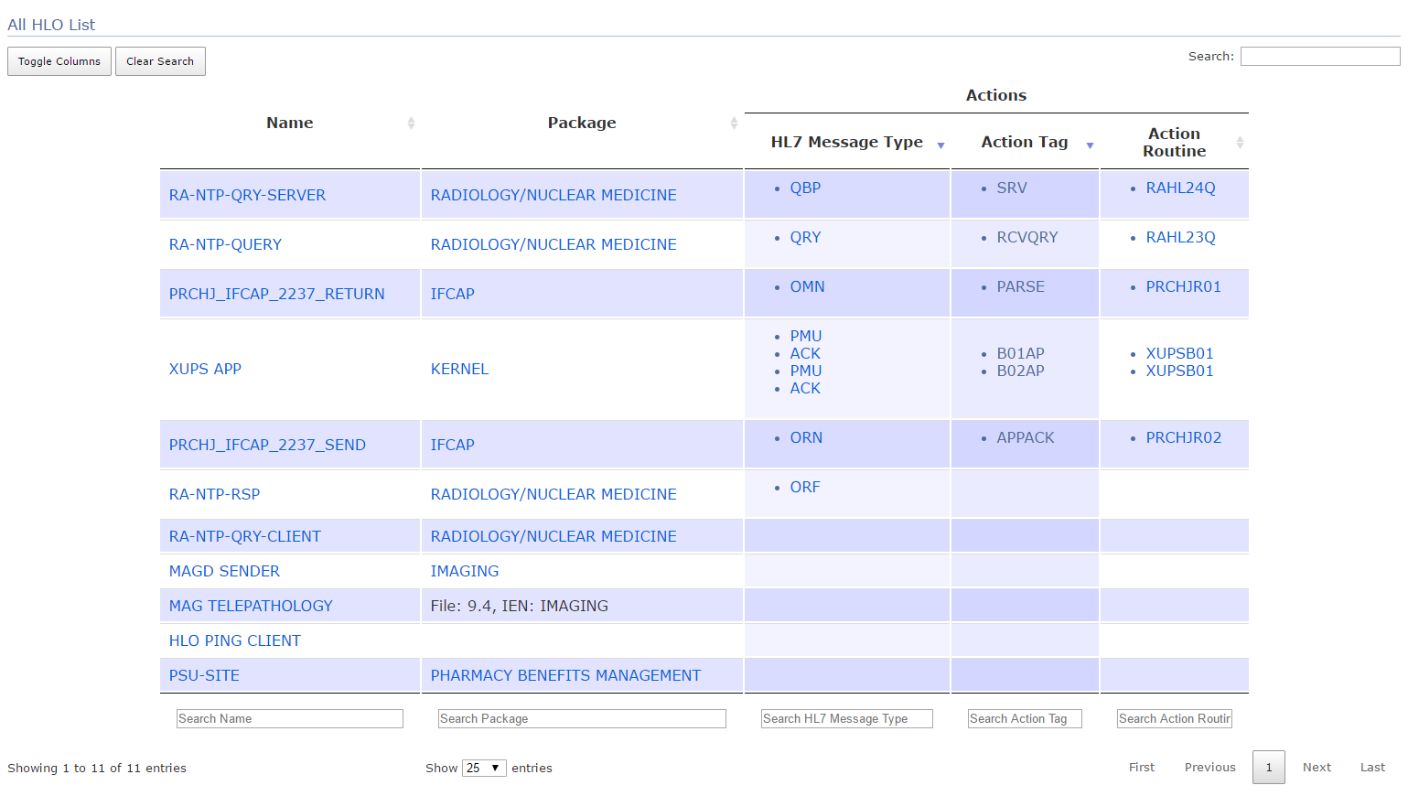Open PHARMACY BENEFITS MANAGEMENT package link
1408x807 pixels.
point(565,675)
